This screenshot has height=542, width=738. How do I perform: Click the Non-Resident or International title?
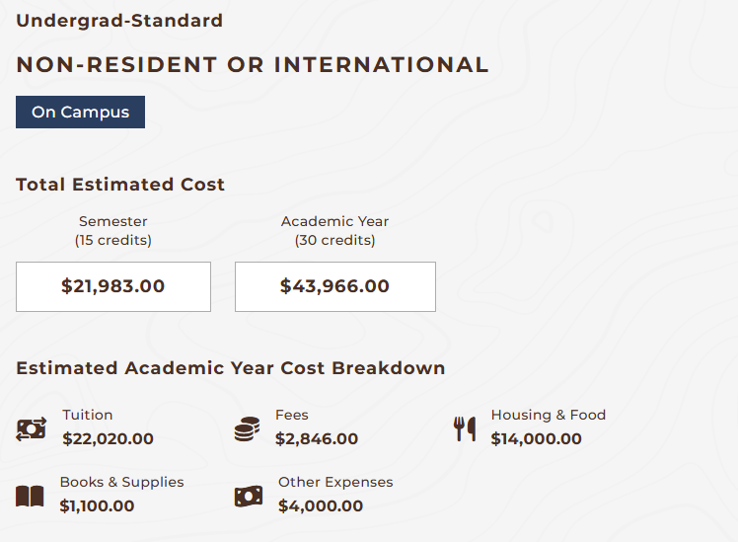click(x=253, y=65)
